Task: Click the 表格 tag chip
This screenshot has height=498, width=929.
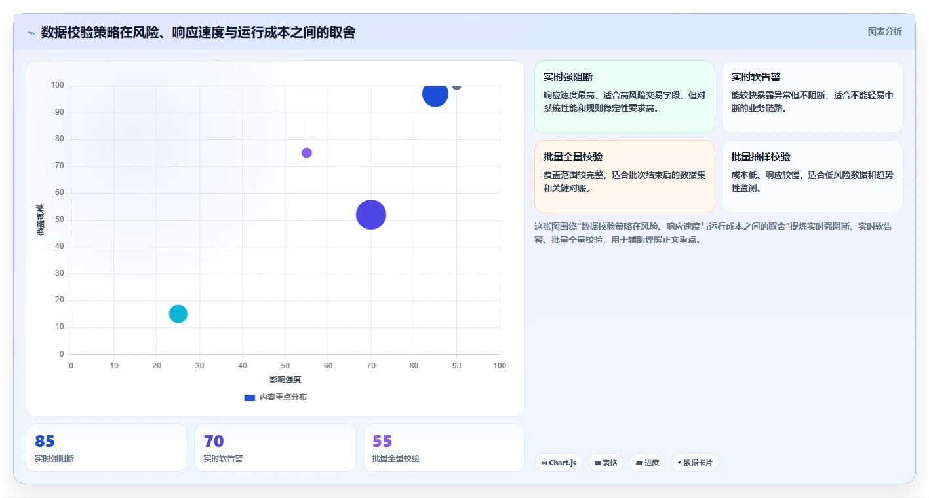Action: click(x=606, y=463)
